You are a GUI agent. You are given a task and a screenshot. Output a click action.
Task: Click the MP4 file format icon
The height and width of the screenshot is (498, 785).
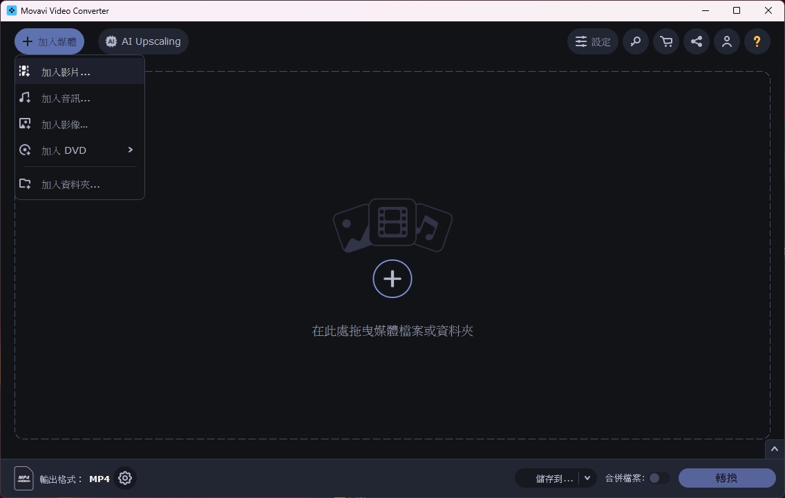tap(24, 478)
